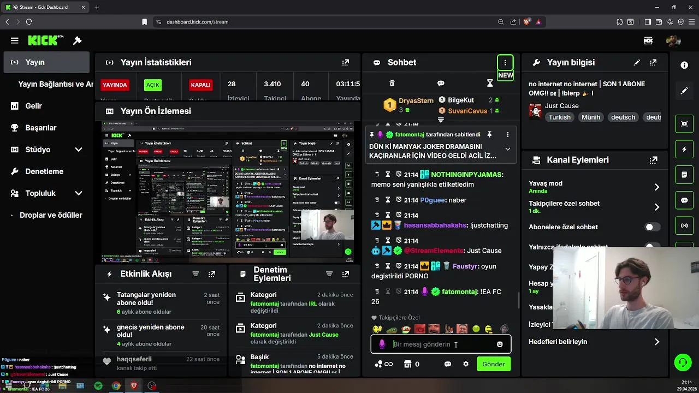Open the green headset support button
699x393 pixels.
683,362
